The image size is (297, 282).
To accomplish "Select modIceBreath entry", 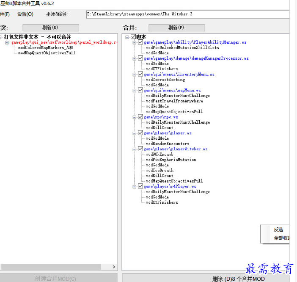I will (159, 170).
